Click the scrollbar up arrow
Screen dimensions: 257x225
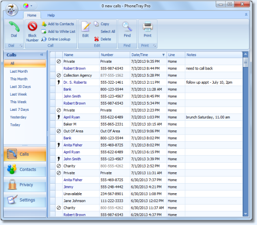coord(246,54)
